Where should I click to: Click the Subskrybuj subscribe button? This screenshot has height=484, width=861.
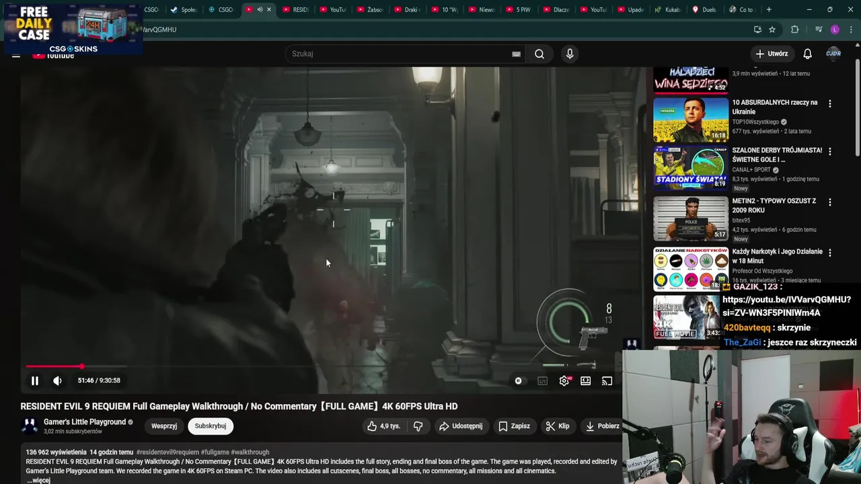coord(211,426)
